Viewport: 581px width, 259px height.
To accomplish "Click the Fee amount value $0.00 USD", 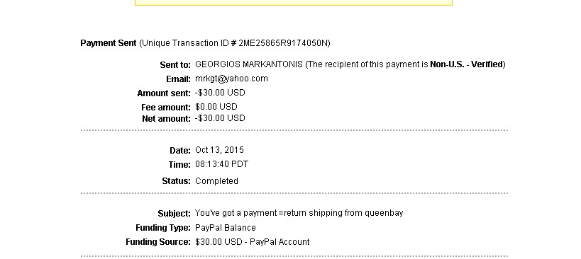I will click(216, 107).
